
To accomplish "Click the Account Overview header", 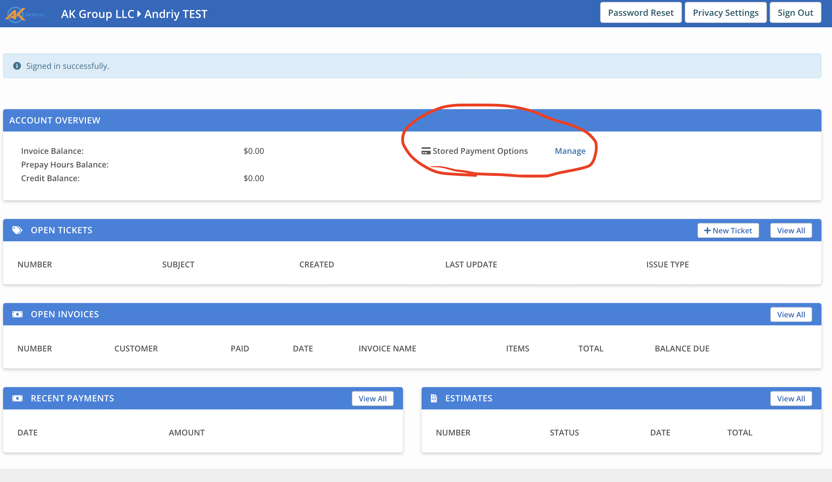I will point(55,120).
